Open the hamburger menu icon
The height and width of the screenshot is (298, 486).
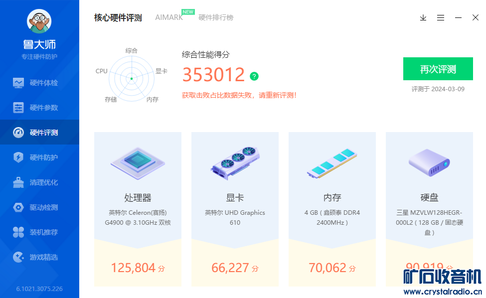click(x=441, y=17)
